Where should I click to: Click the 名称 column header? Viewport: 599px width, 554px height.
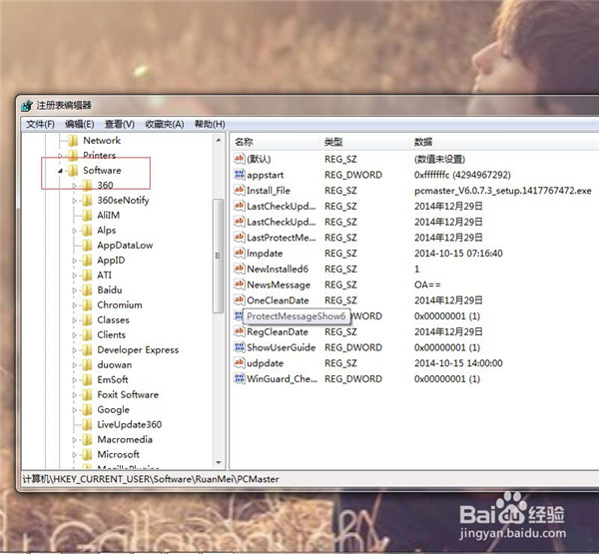click(245, 143)
